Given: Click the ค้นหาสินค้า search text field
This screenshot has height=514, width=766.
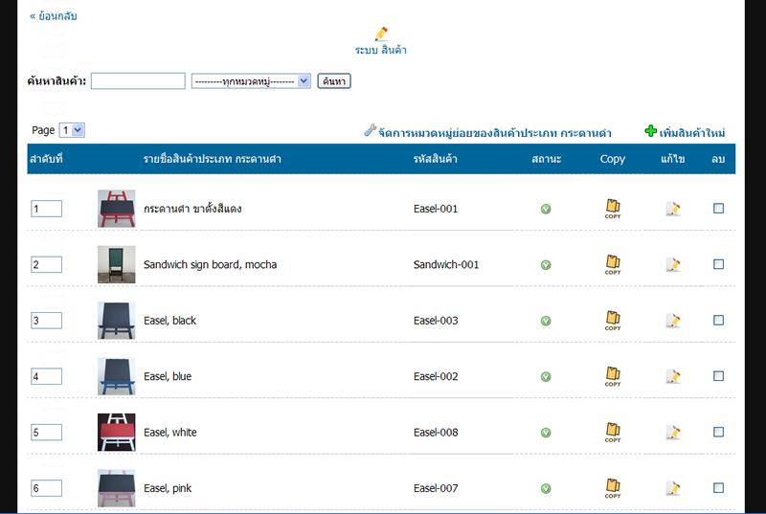Looking at the screenshot, I should click(x=138, y=81).
